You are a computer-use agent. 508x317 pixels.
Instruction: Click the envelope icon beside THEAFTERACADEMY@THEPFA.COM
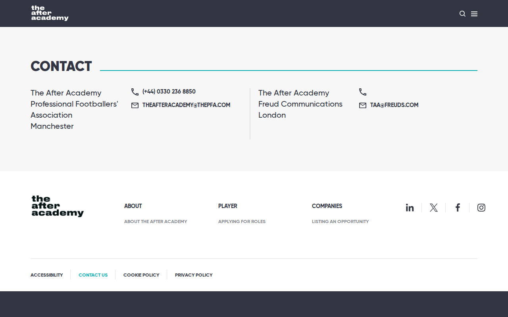pos(135,105)
